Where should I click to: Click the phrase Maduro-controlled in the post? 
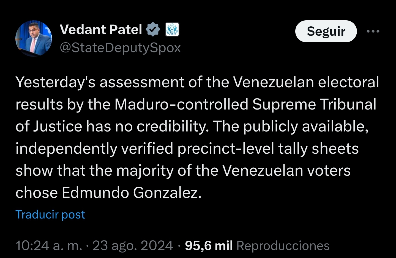[181, 104]
